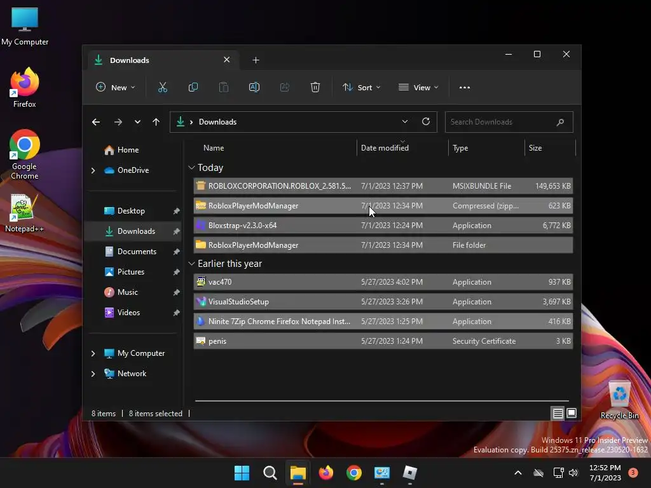Select the Ninite 7Zip Chrome installer

point(383,322)
